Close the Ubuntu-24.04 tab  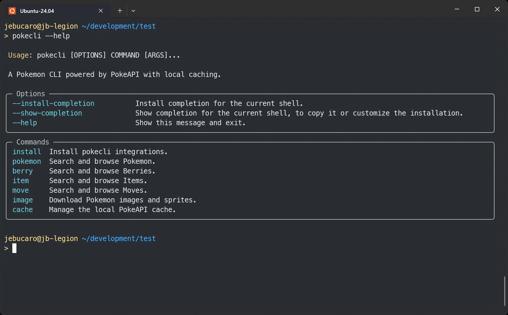click(101, 11)
